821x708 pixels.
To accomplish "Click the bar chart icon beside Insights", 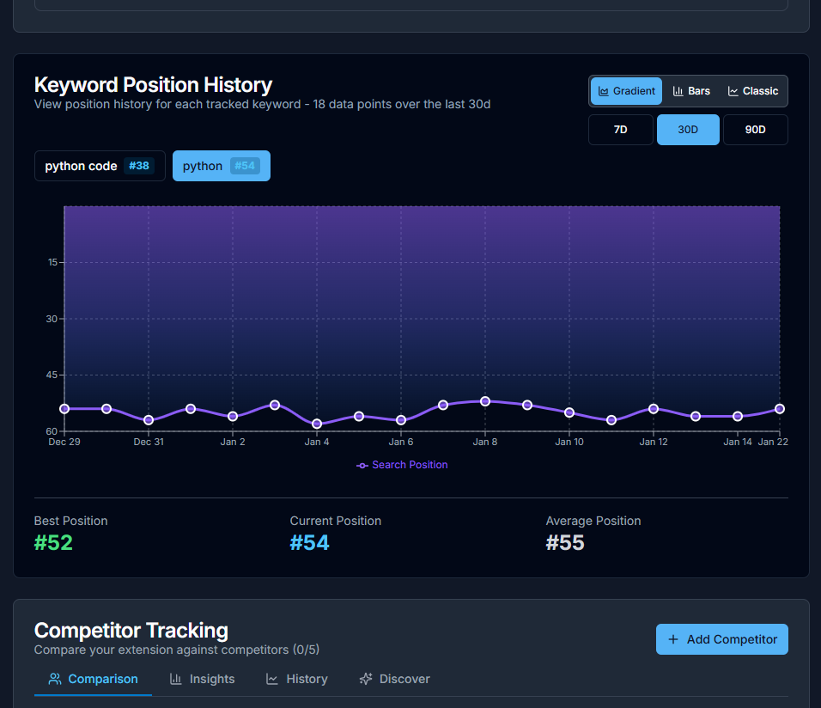I will 176,679.
